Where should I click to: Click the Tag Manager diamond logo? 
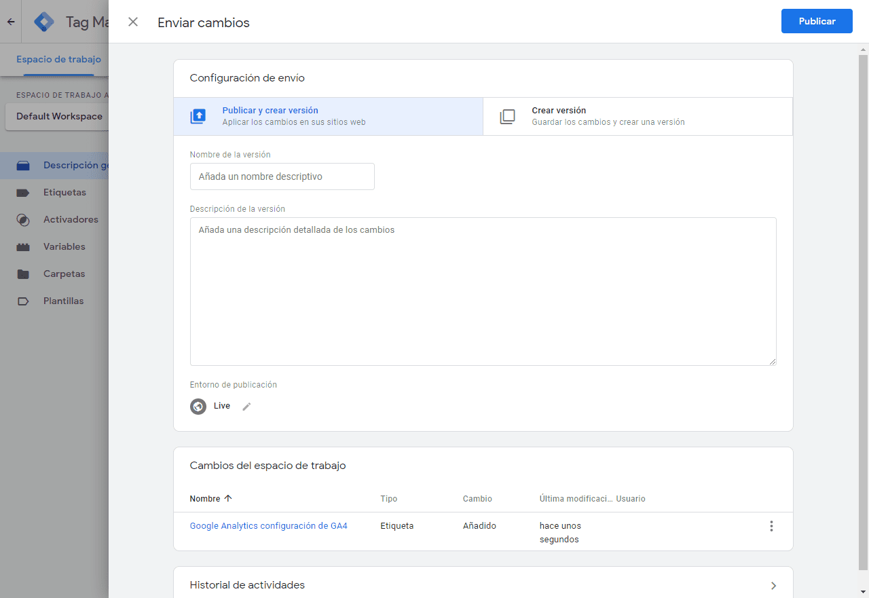pyautogui.click(x=43, y=21)
